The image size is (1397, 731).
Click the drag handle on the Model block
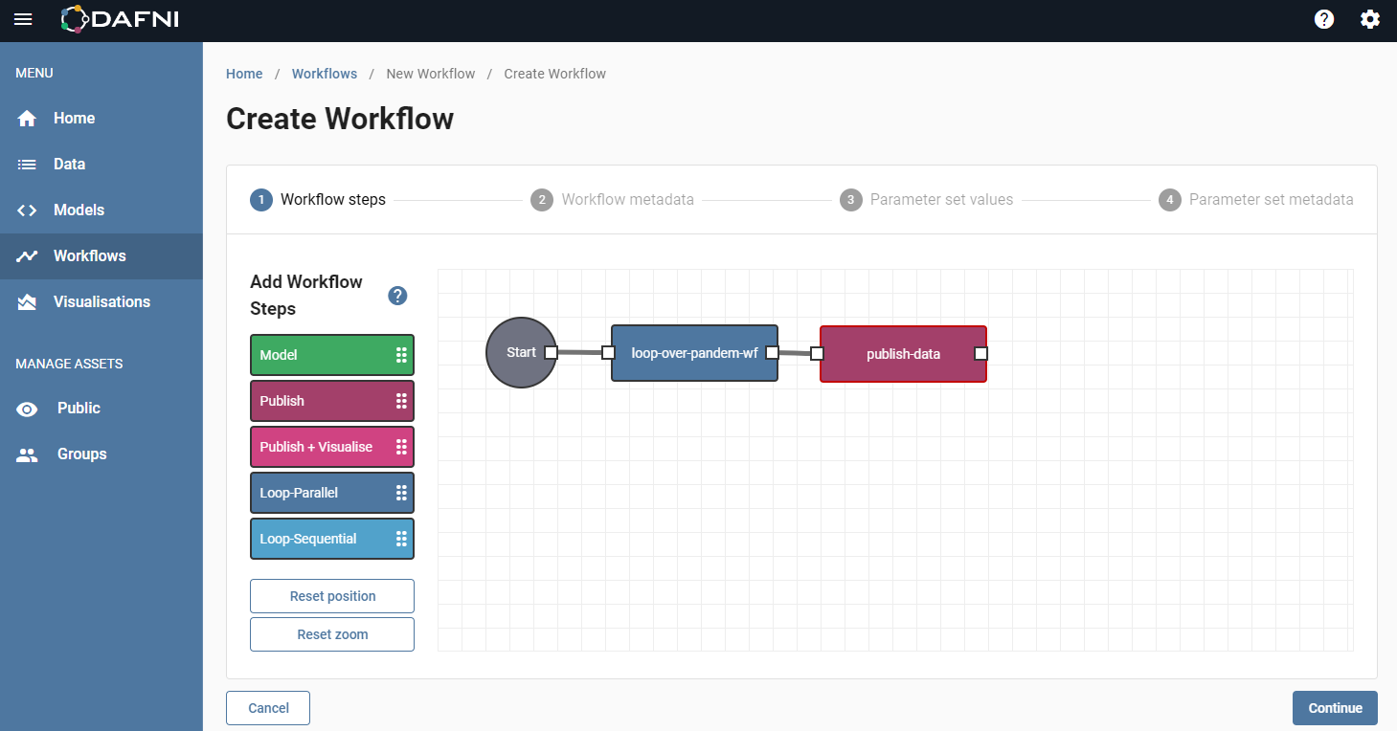402,354
